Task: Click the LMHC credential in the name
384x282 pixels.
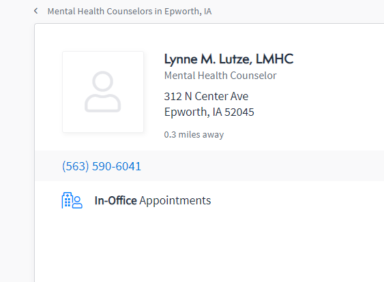Action: coord(275,59)
